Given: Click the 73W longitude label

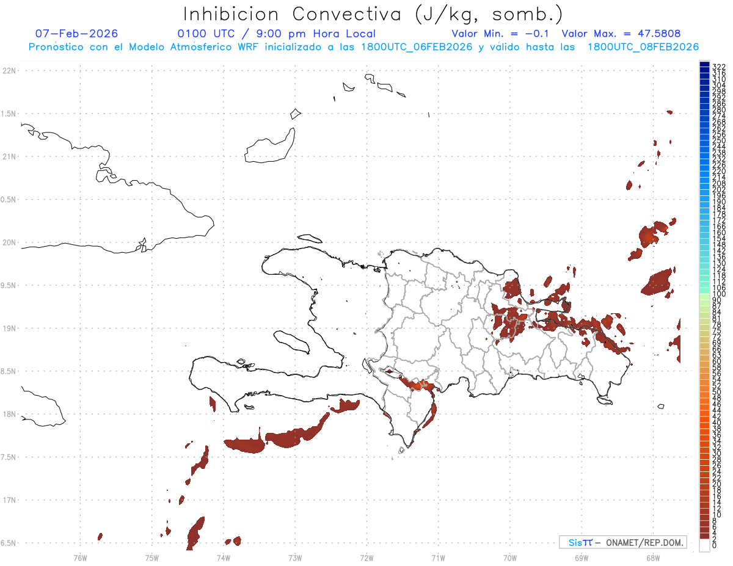Looking at the screenshot, I should [x=295, y=557].
